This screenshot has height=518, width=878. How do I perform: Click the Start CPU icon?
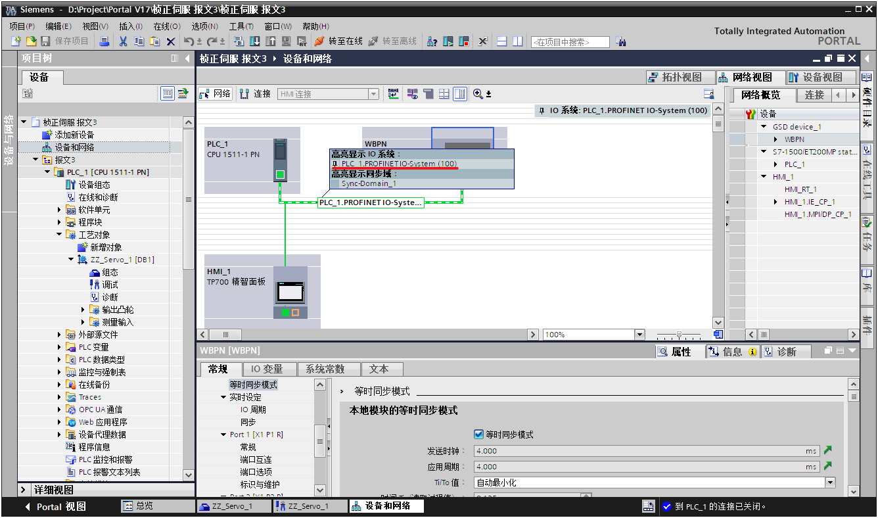coord(448,41)
